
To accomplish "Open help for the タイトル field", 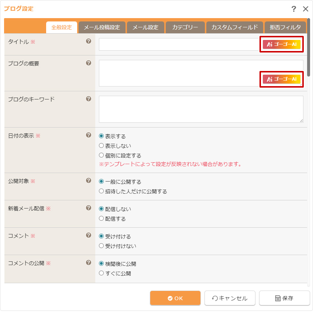I will click(x=89, y=41).
